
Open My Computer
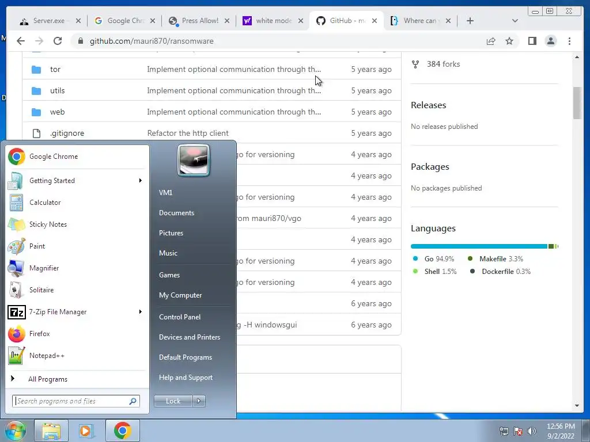(x=180, y=295)
